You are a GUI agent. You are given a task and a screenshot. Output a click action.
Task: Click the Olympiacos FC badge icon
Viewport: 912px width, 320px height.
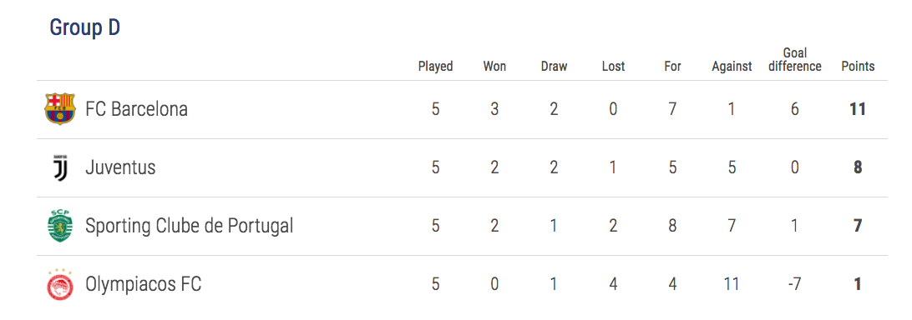(60, 284)
